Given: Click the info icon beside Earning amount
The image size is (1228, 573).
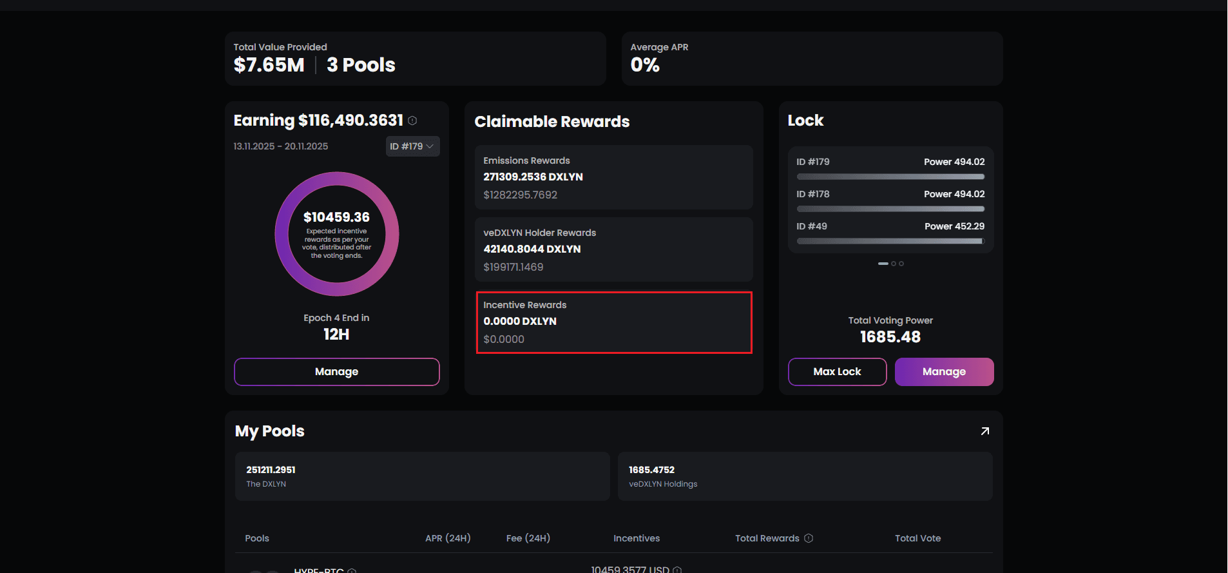Looking at the screenshot, I should (x=412, y=121).
